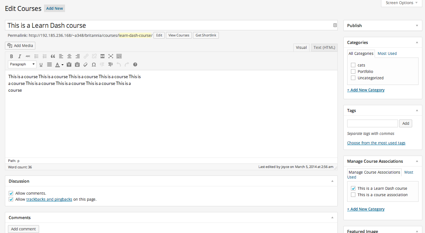Insert a blockquote
Viewport: 425px width, 233px height.
53,56
